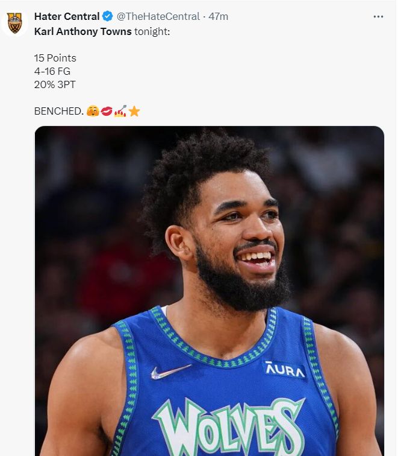This screenshot has height=456, width=398.
Task: Click the "4-16 FG" stat line
Action: pos(52,71)
